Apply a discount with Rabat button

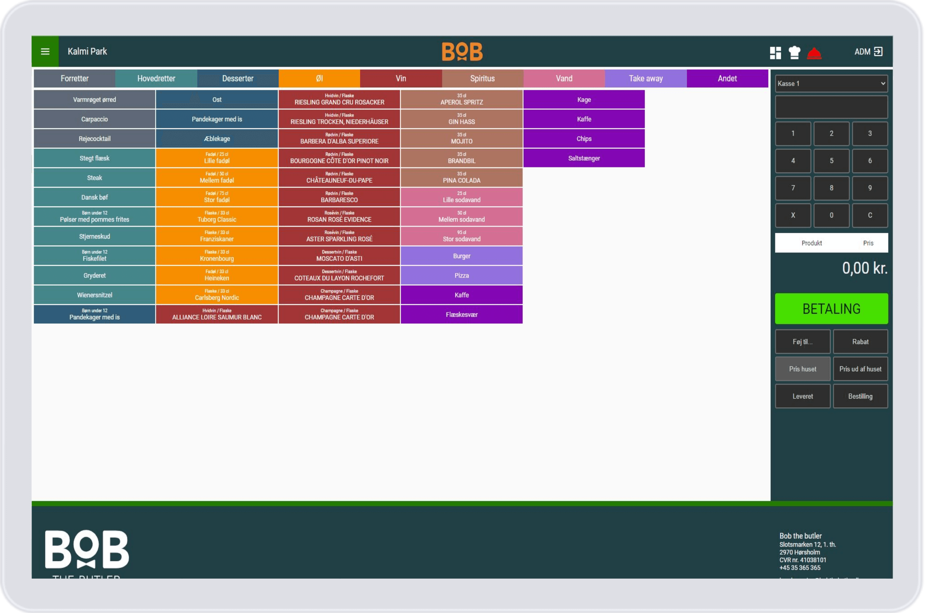860,342
